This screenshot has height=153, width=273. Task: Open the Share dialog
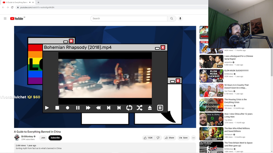(170, 138)
